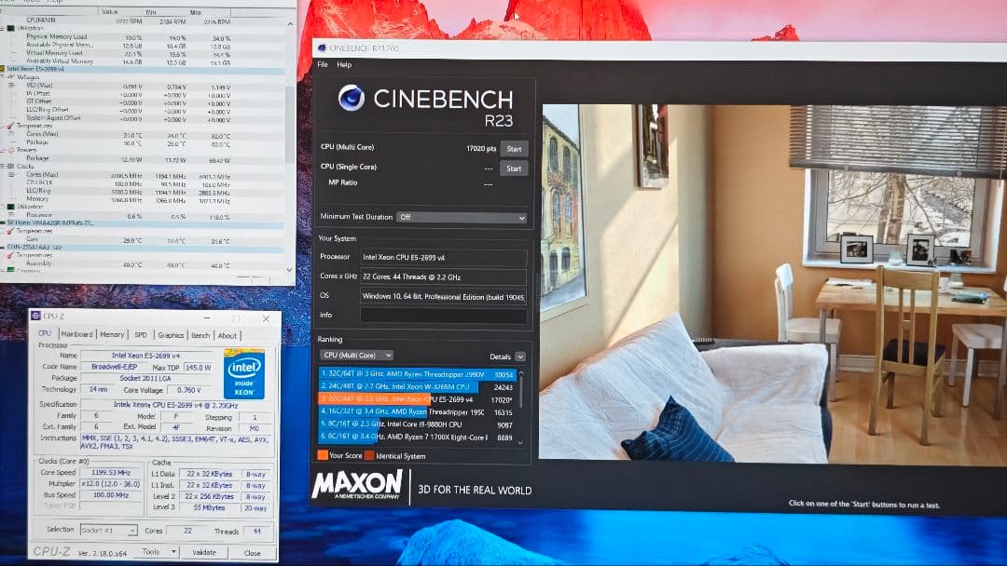1007x566 pixels.
Task: Click the Maxon logo in Cinebench
Action: pyautogui.click(x=357, y=485)
